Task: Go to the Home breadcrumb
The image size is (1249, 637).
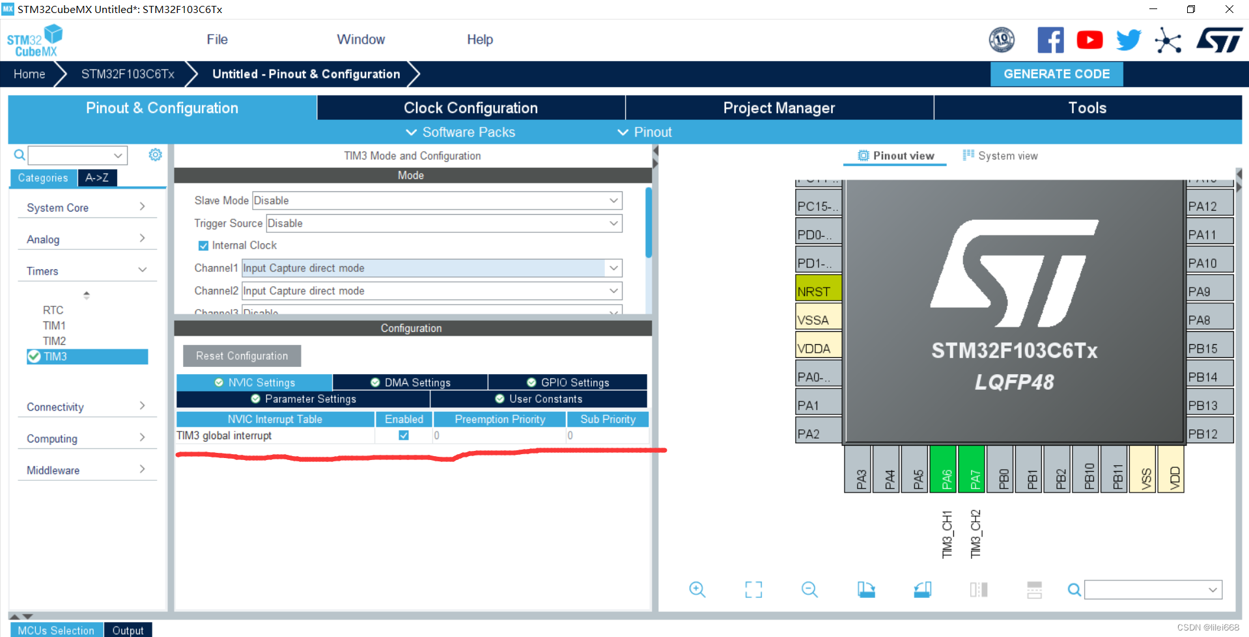Action: tap(29, 74)
